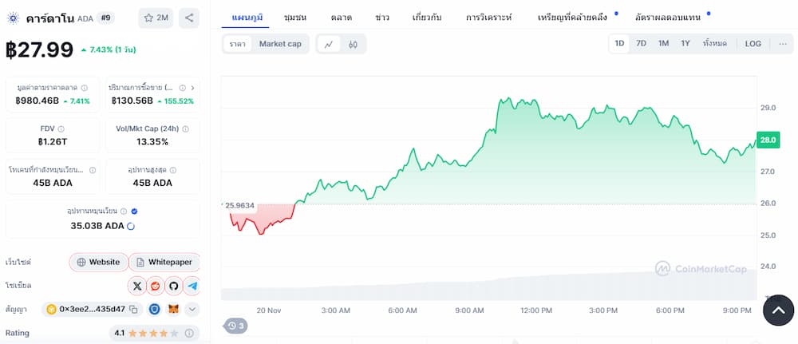The width and height of the screenshot is (798, 344).
Task: Open the แผนภูมิ chart tab
Action: pos(247,18)
